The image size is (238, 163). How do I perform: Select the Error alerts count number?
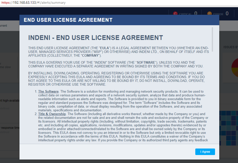[x=227, y=13]
